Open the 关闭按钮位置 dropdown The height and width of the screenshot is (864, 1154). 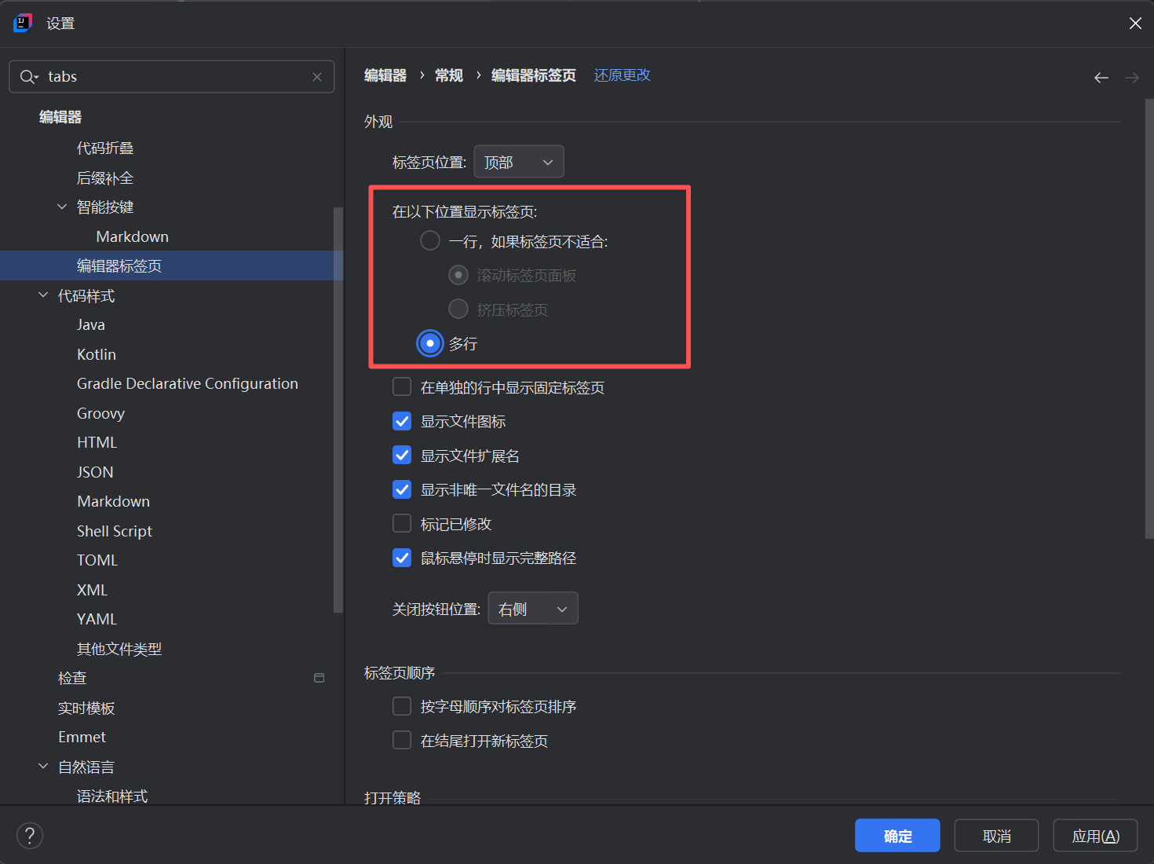[x=533, y=608]
